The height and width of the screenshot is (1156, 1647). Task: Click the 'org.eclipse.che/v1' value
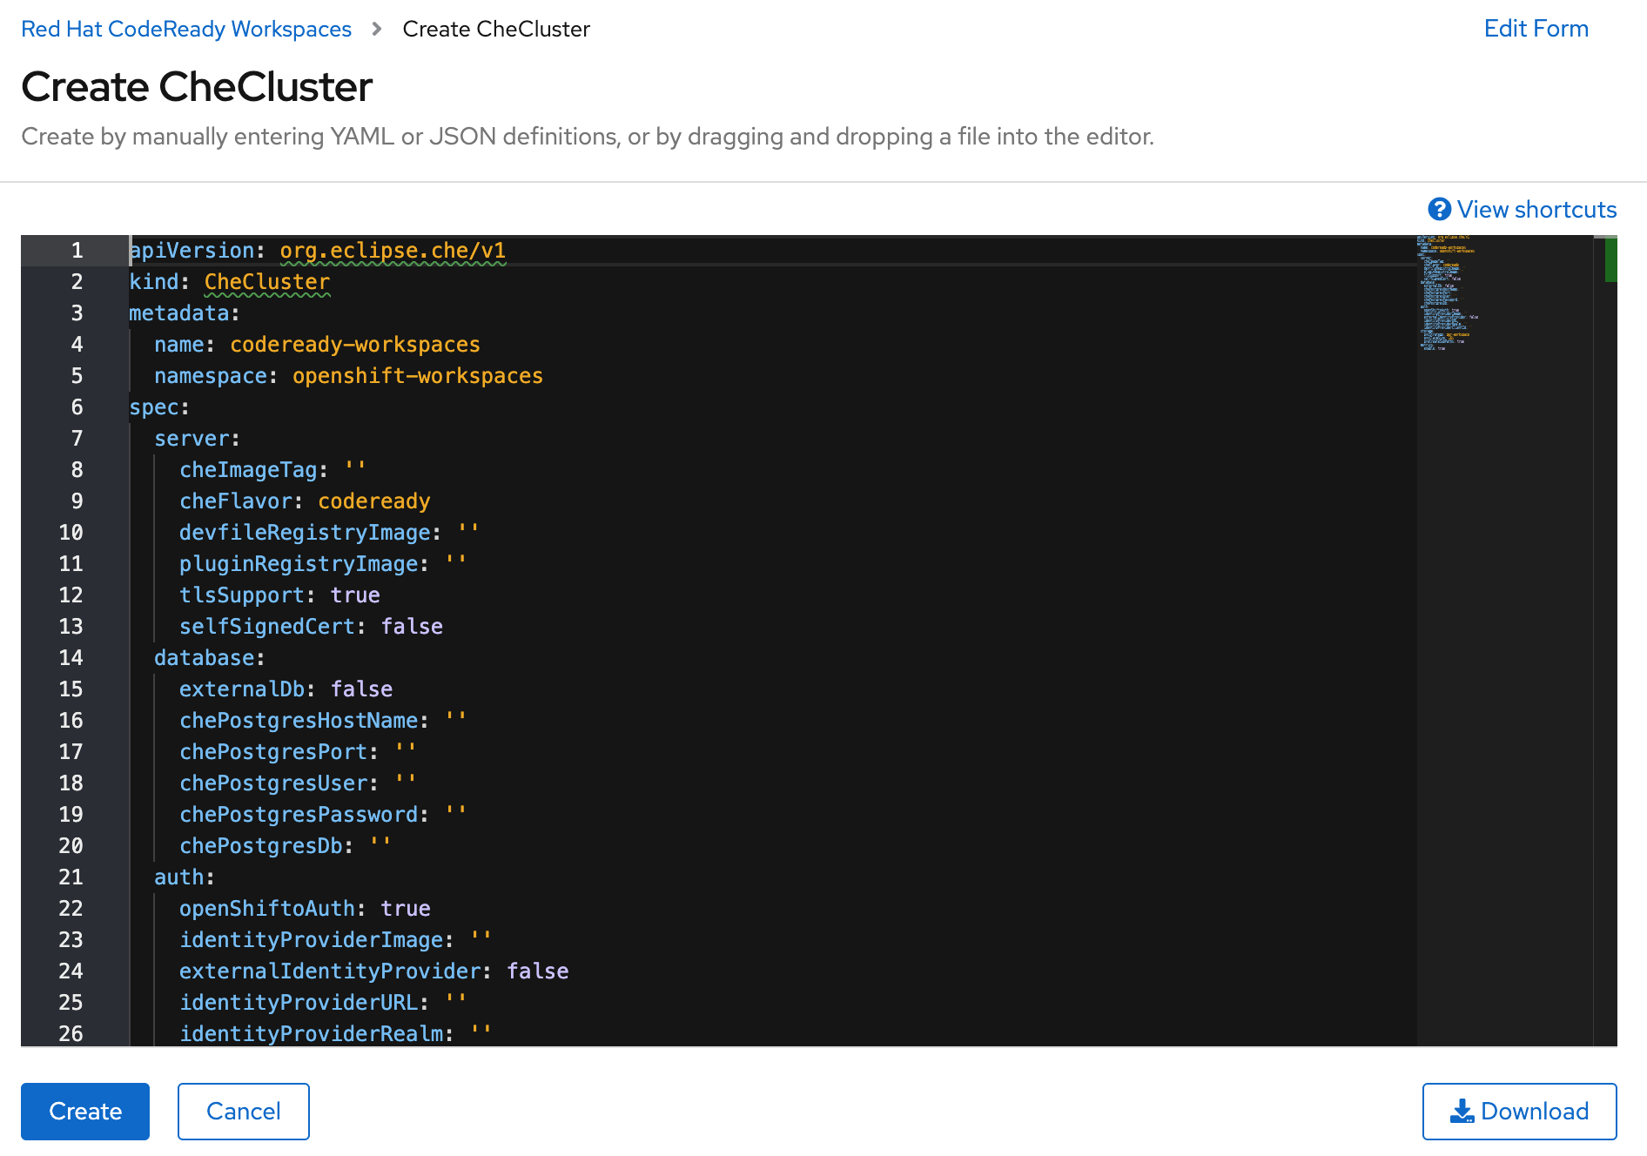(x=393, y=251)
